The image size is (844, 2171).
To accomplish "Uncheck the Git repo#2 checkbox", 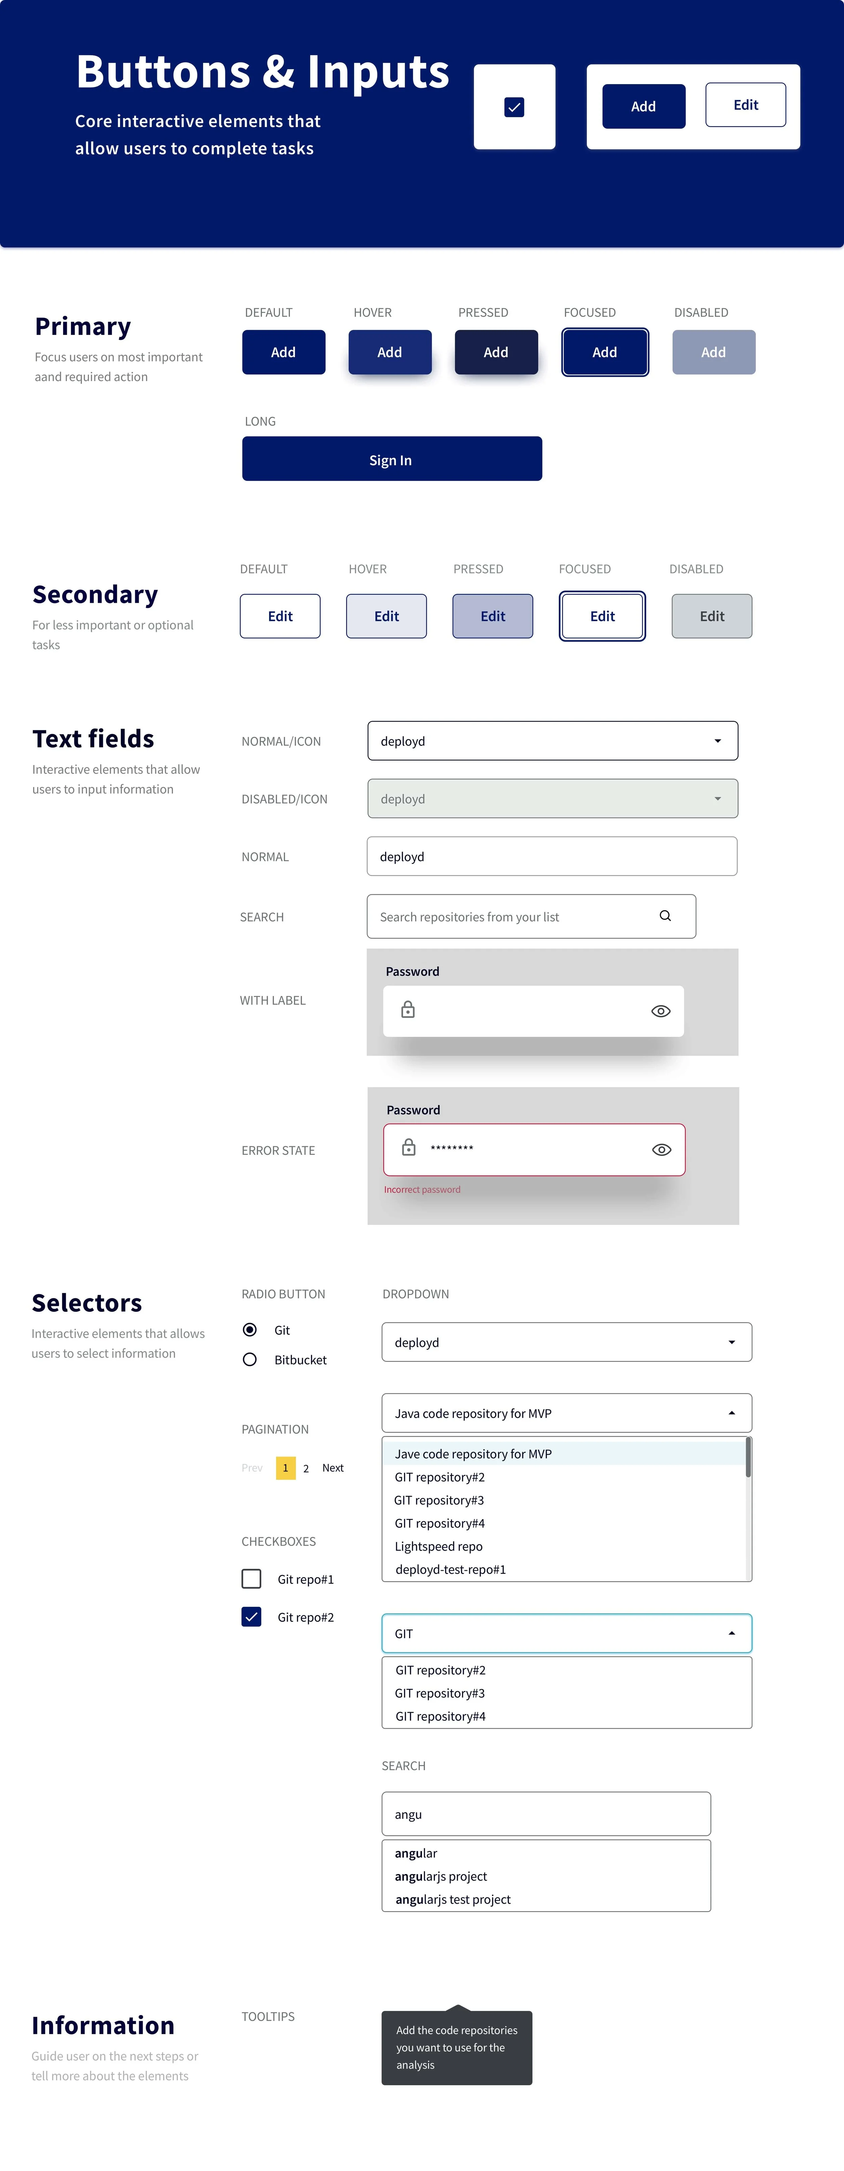I will [x=251, y=1617].
